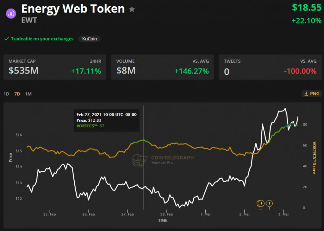
Task: Switch chart to 1D timeframe
Action: [6, 94]
